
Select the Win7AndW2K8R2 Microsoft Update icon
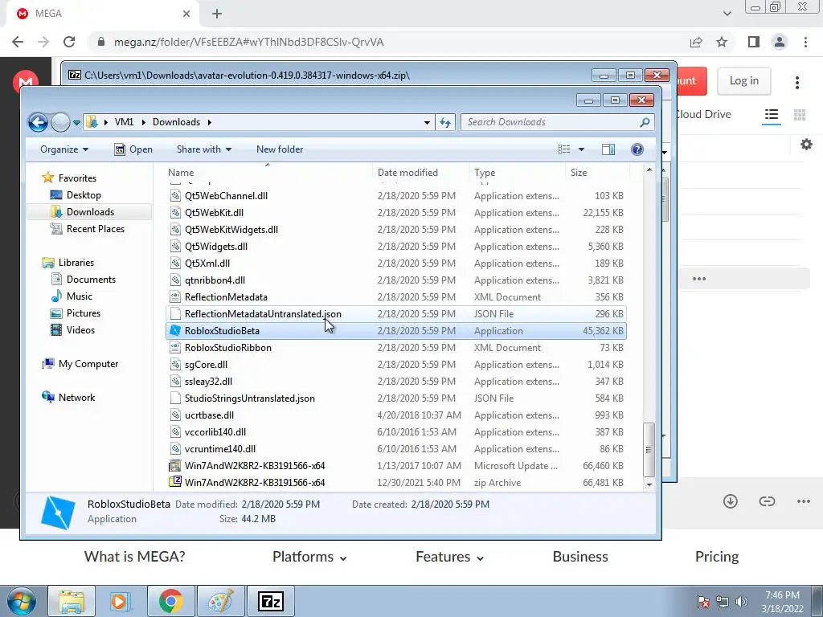174,466
